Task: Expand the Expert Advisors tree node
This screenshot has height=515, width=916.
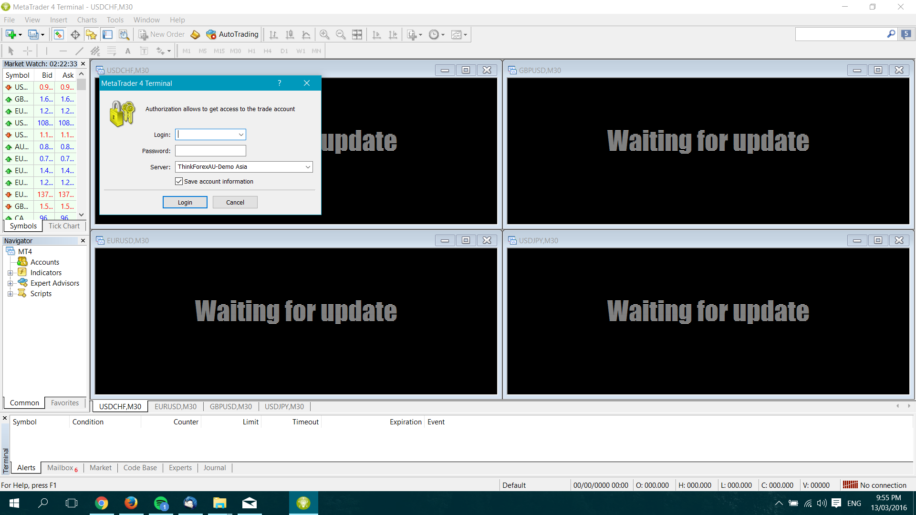Action: (x=10, y=283)
